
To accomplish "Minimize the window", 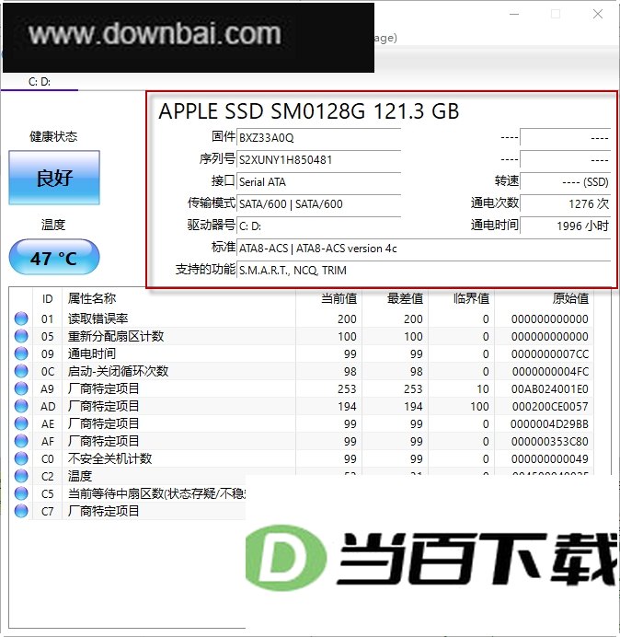I will pos(514,14).
